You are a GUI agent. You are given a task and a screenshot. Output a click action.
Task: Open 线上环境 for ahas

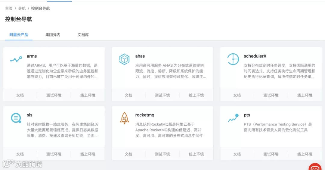point(196,95)
